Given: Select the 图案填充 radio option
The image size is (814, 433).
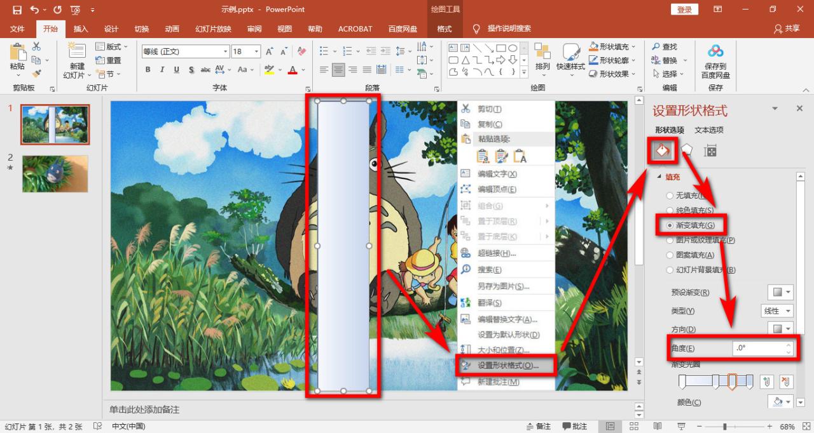Looking at the screenshot, I should point(670,255).
